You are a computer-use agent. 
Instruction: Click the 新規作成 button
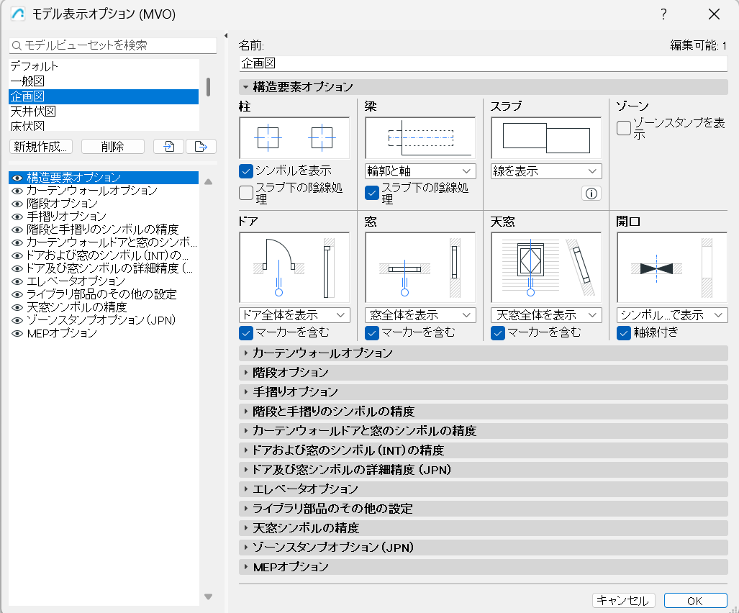click(x=40, y=146)
